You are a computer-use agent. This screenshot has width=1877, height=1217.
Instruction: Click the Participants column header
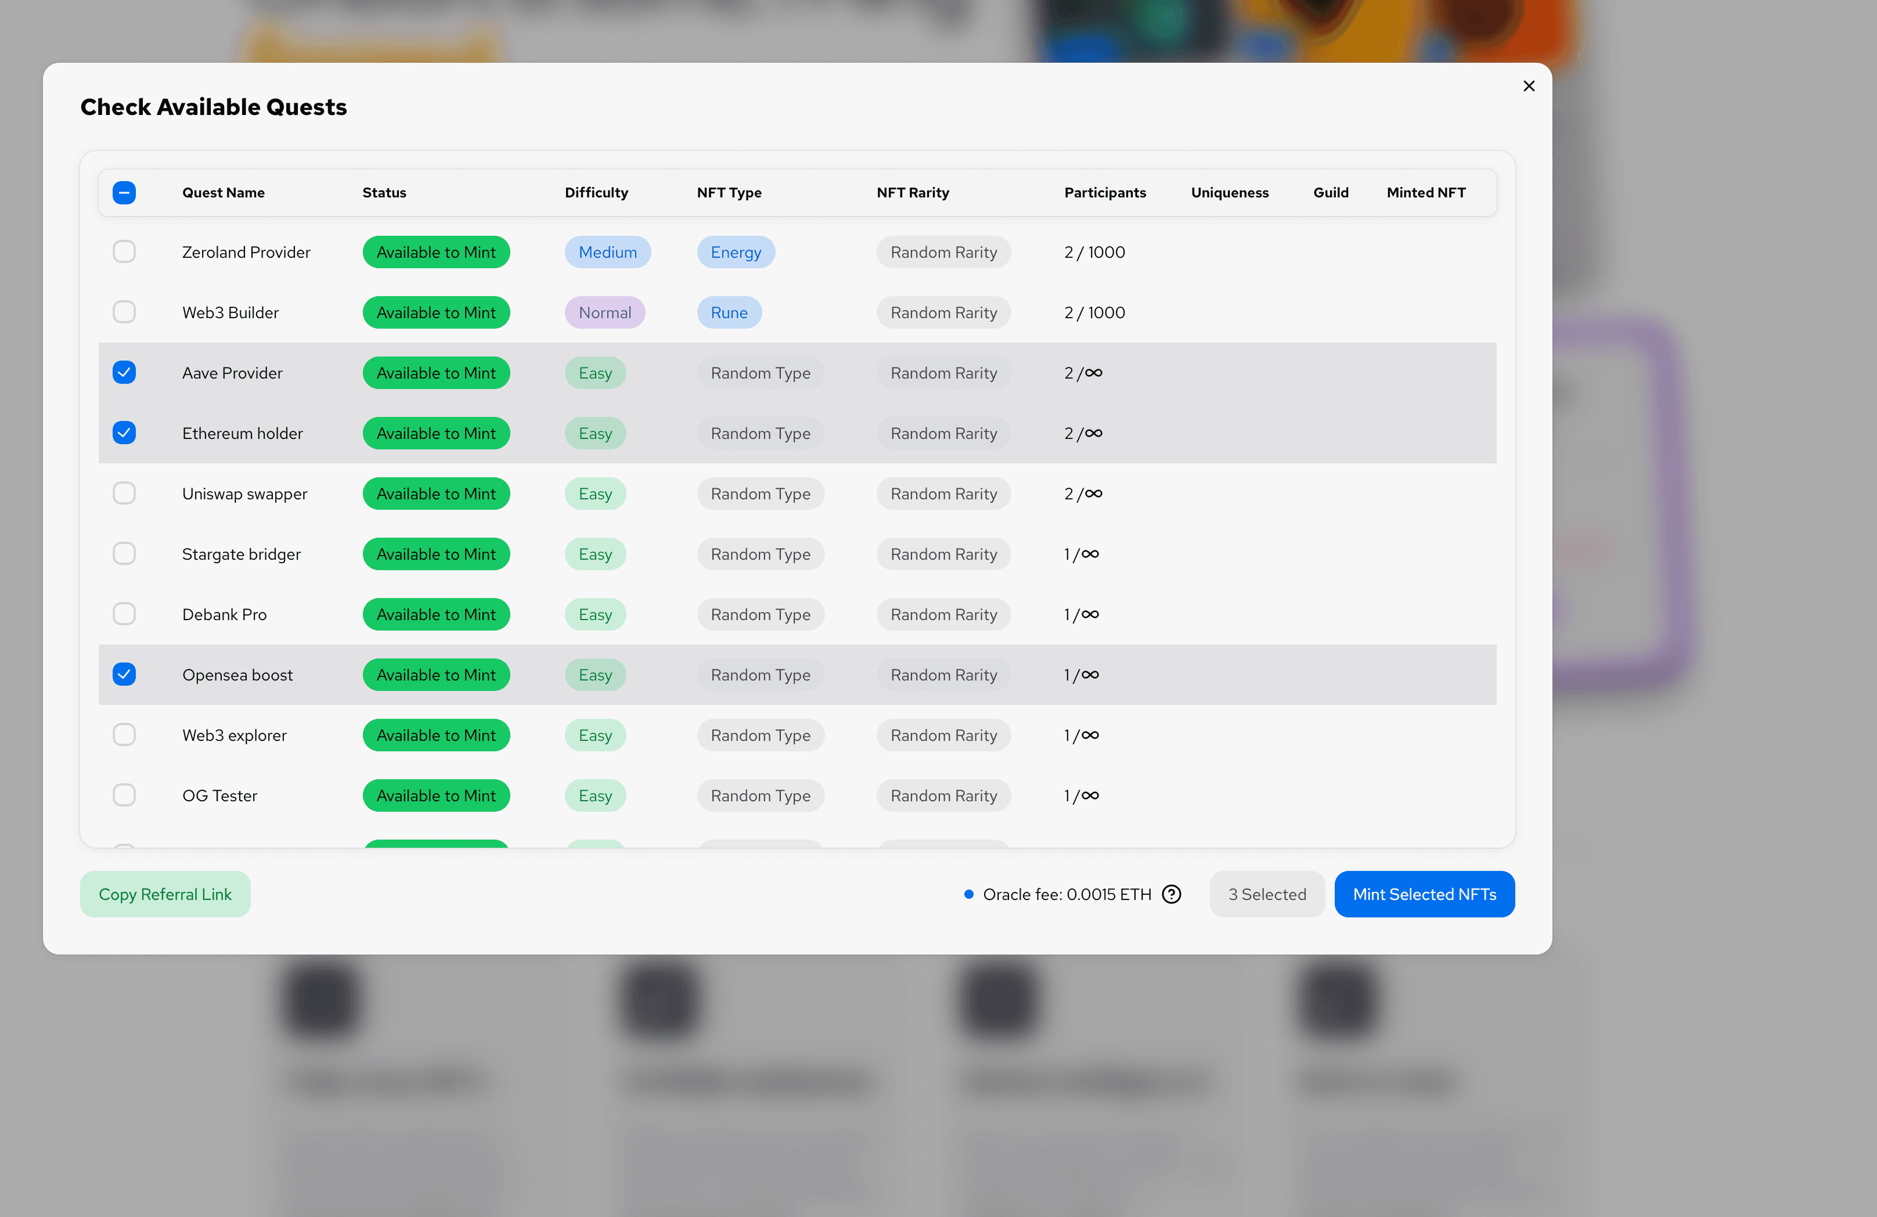pyautogui.click(x=1104, y=192)
